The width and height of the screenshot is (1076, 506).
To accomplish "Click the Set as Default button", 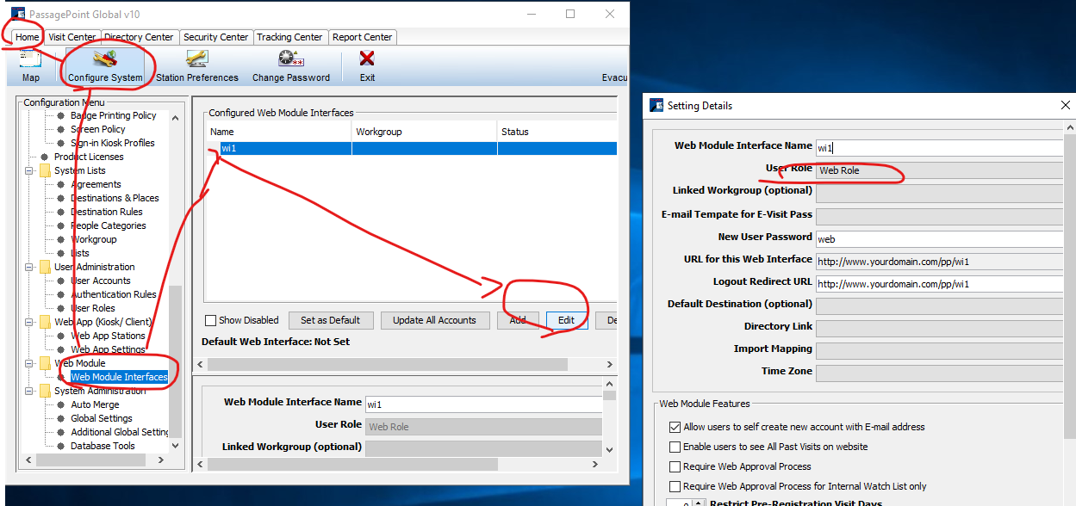I will [x=330, y=320].
